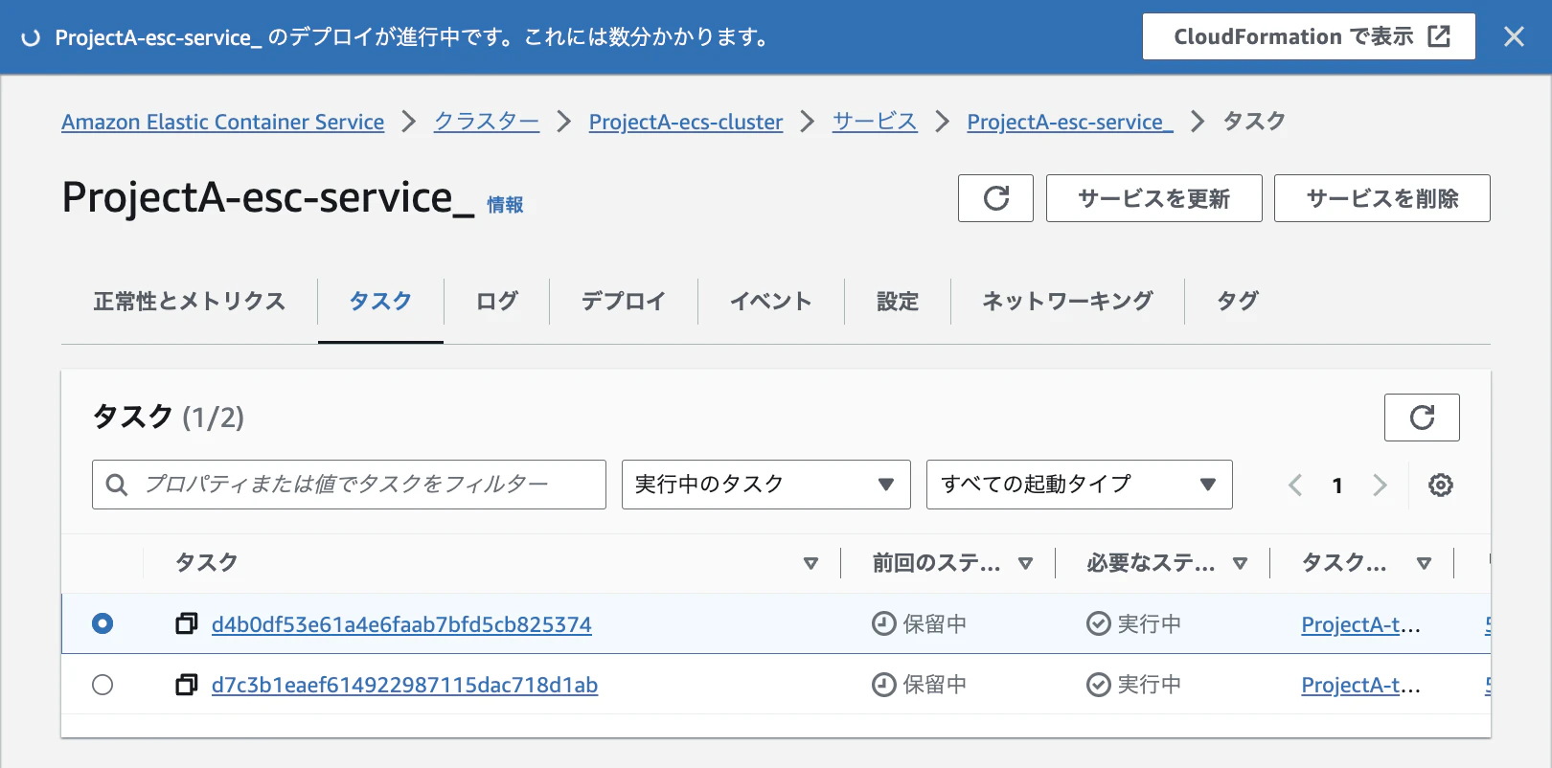Click the 保留中 clock icon in the d4b0df53 row
The width and height of the screenshot is (1552, 768).
(883, 624)
